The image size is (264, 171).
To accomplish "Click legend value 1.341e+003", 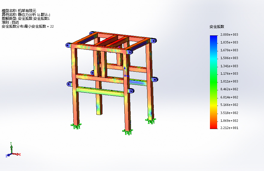I will tap(229, 66).
